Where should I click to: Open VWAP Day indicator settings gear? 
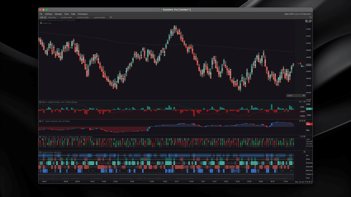41,23
